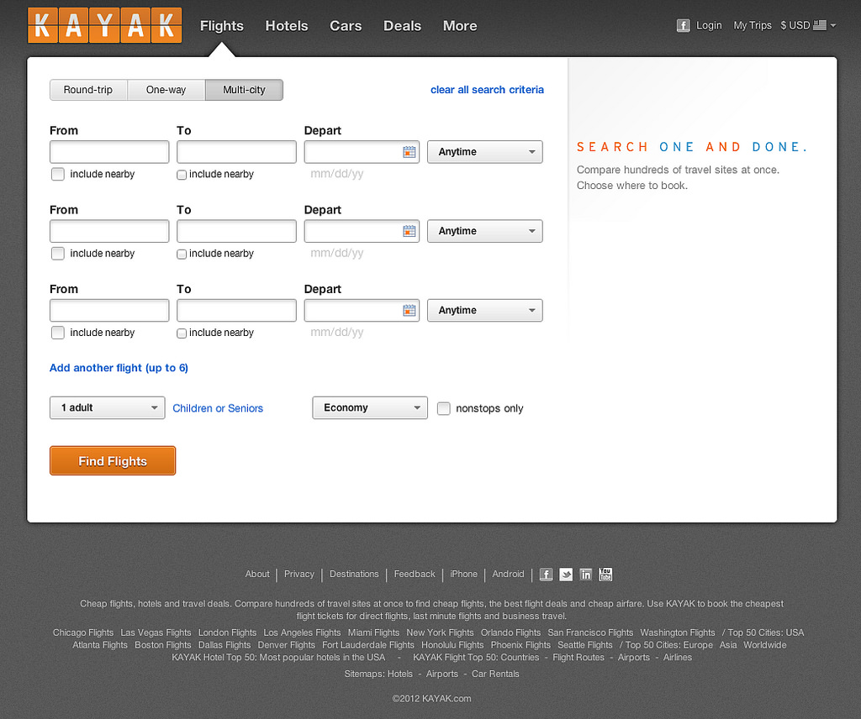Open the Economy cabin class dropdown

click(369, 407)
